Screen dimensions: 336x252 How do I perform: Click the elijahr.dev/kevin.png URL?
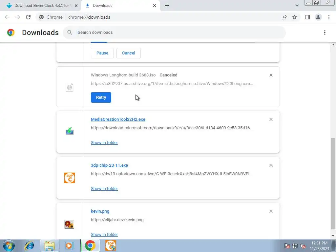(117, 220)
